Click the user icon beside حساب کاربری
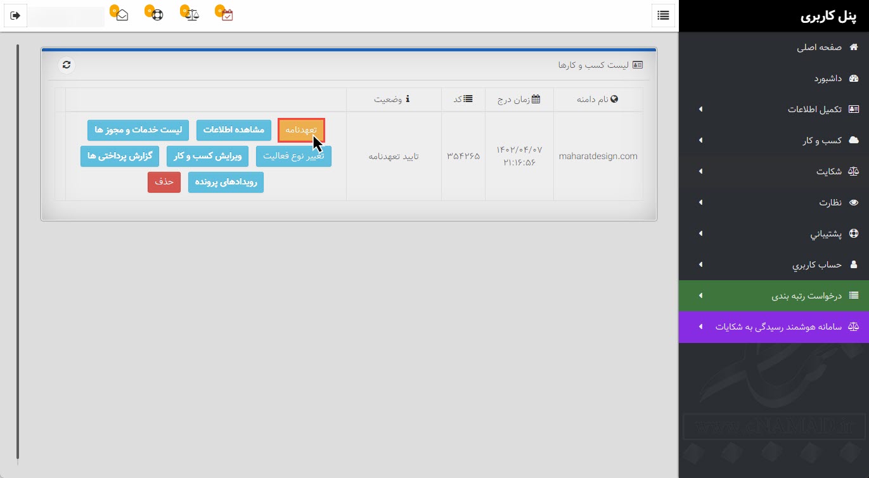The image size is (869, 478). click(x=853, y=264)
